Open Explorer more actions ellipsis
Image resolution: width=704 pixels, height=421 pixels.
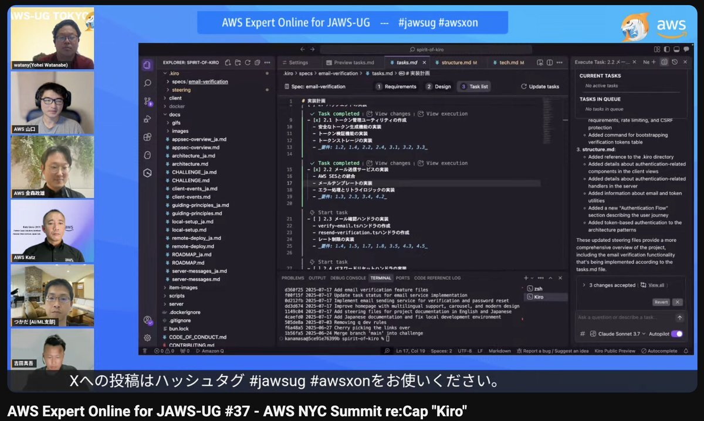pyautogui.click(x=267, y=62)
